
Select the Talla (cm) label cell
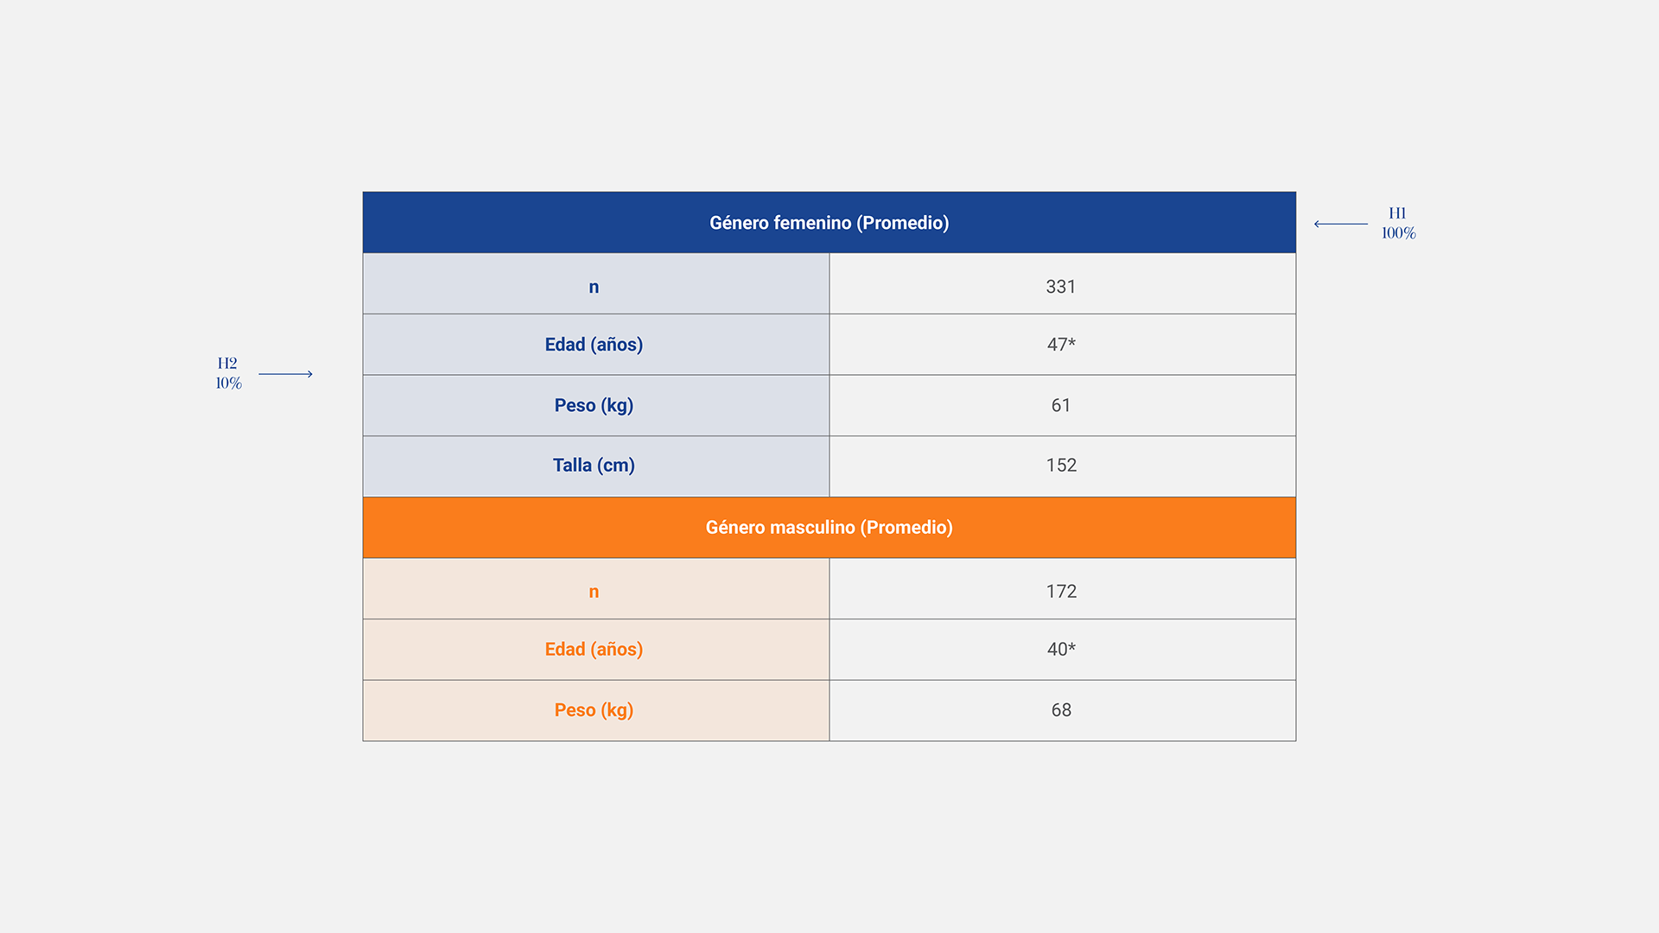point(594,466)
